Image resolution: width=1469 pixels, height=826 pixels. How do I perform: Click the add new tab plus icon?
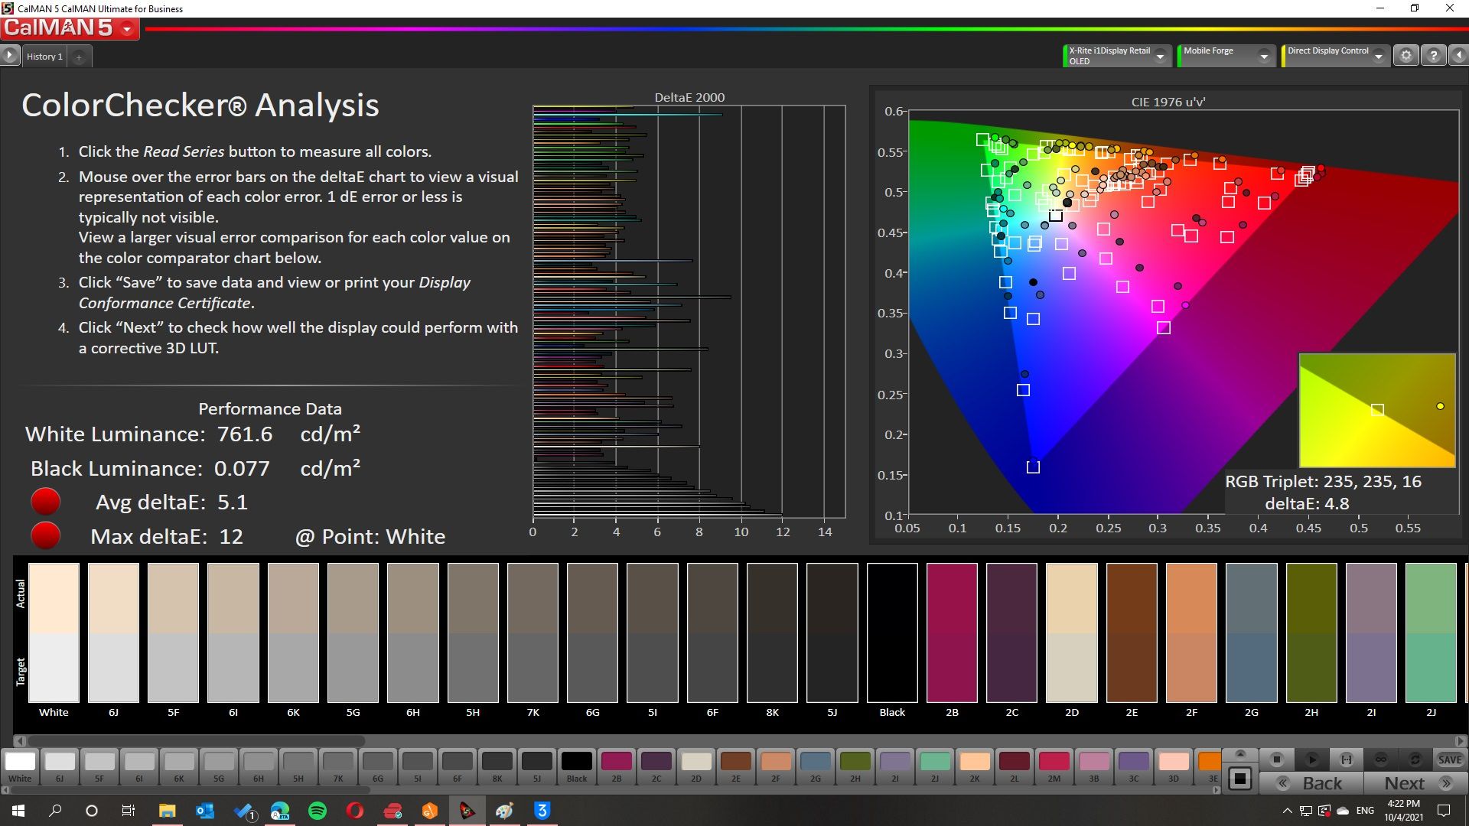coord(79,56)
